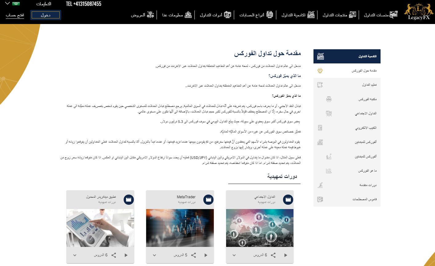Share the التداول الاجتماعي course card
Viewport: 435px width, 266px height.
[273, 255]
